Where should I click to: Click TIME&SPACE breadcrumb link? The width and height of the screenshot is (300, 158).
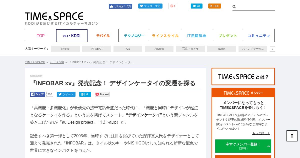point(35,62)
